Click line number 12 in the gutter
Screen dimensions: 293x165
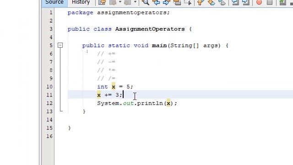coord(49,103)
